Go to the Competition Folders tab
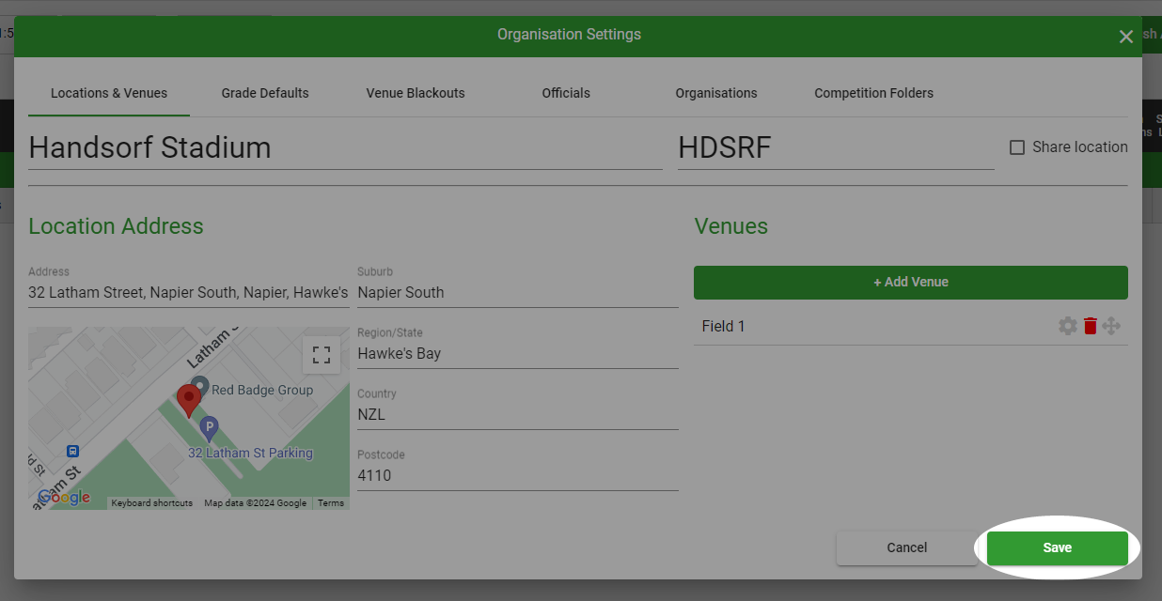Screen dimensions: 1162x601 874,93
